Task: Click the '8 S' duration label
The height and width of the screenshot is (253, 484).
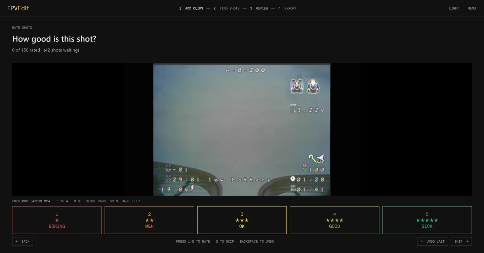Action: point(77,201)
